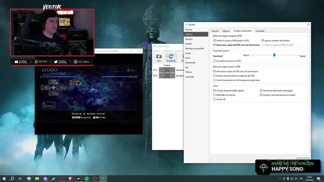Select the first Wii game row thumbnail
Viewport: 324px width, 182px height.
pyautogui.click(x=167, y=70)
